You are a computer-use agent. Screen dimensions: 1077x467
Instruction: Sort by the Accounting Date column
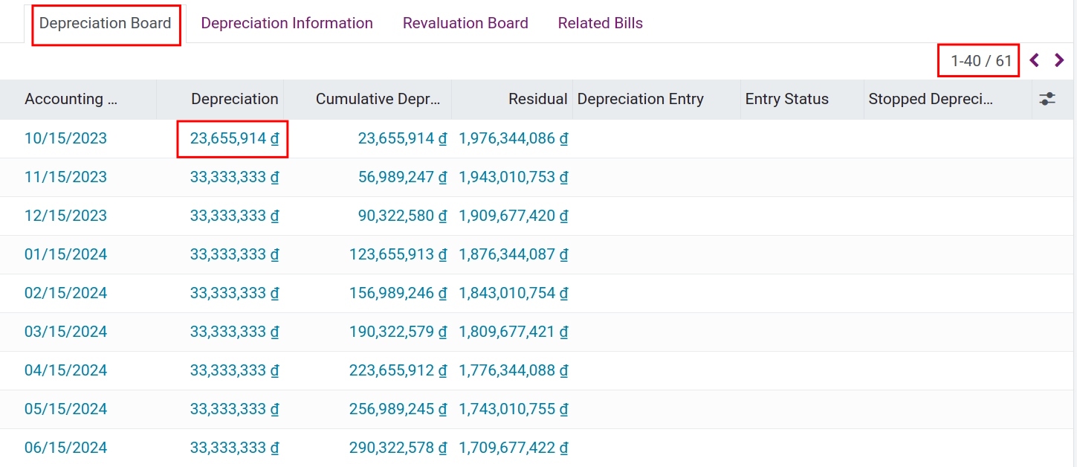click(71, 99)
